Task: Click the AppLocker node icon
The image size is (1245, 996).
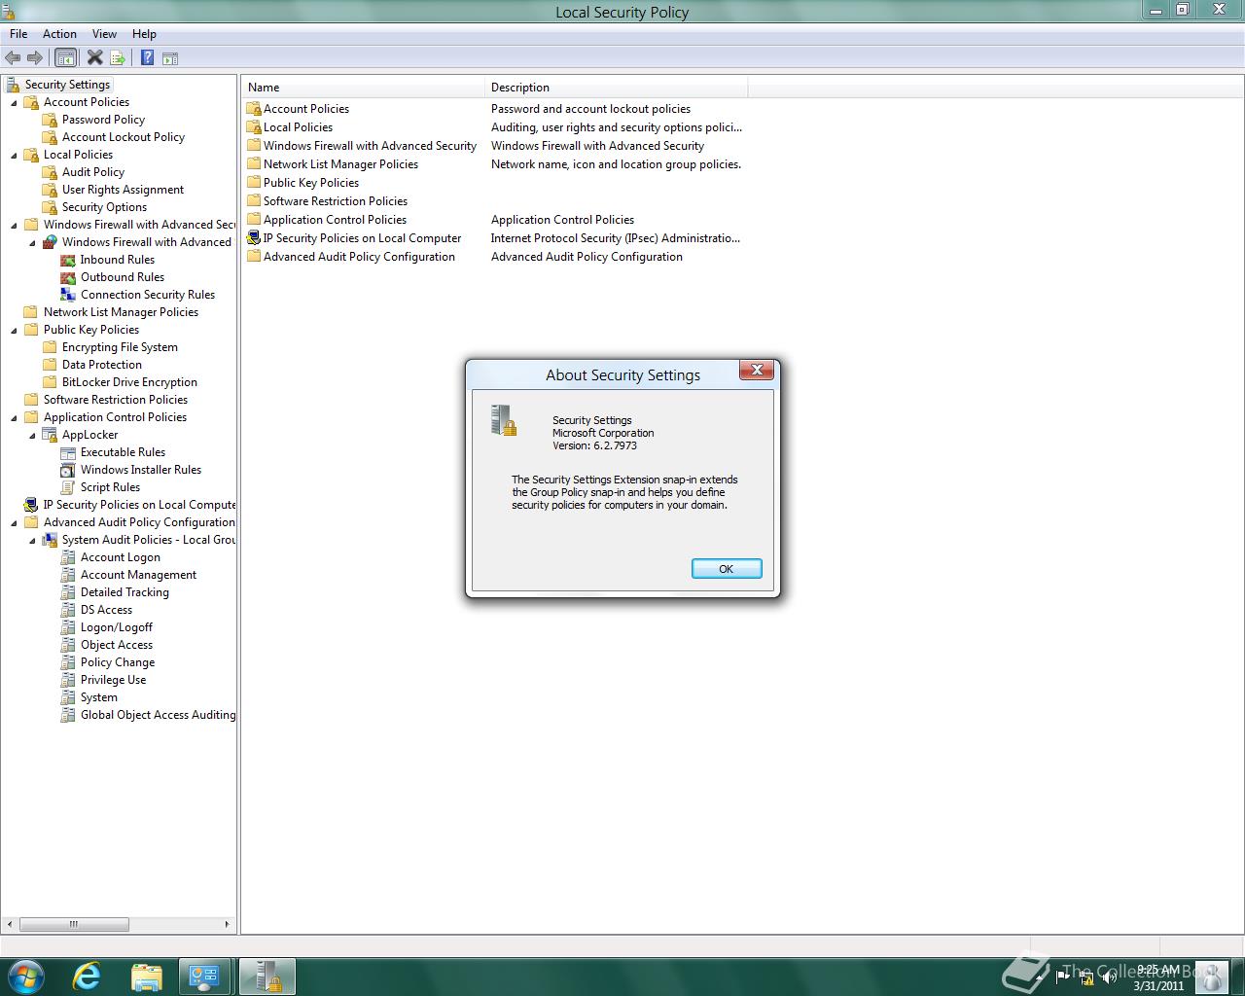Action: (50, 435)
